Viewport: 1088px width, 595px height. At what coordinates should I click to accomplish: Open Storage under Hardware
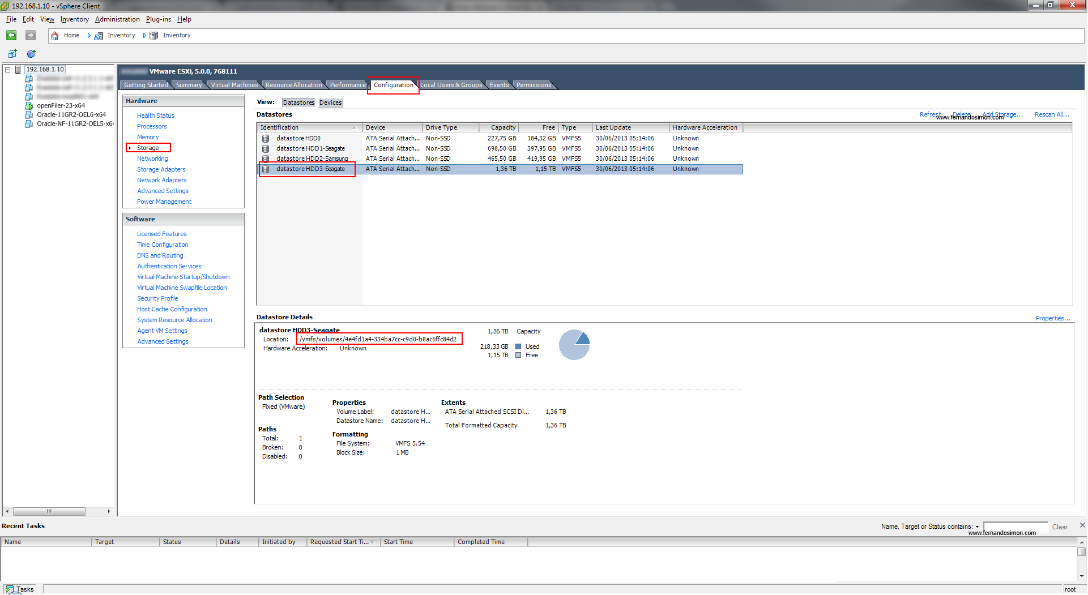148,148
